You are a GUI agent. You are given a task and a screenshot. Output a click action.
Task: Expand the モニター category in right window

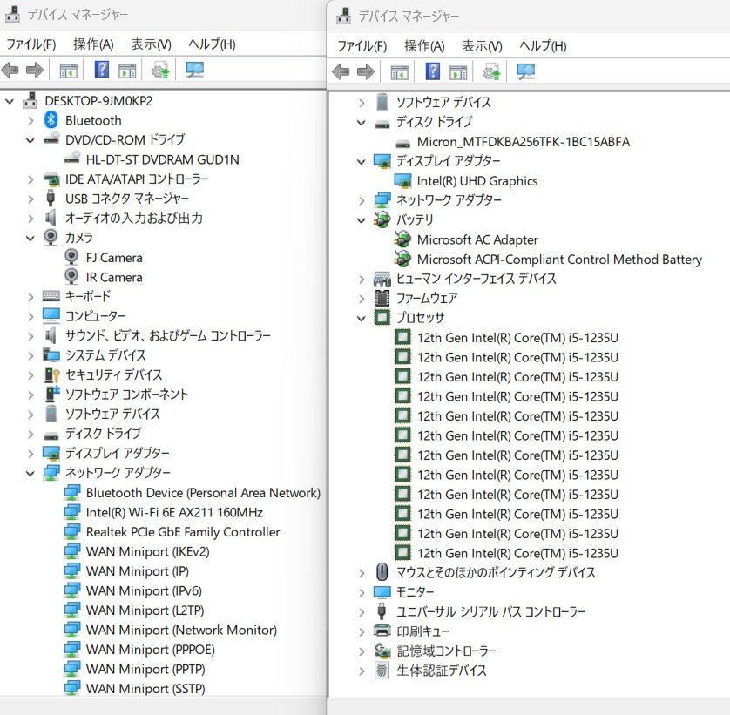(363, 592)
